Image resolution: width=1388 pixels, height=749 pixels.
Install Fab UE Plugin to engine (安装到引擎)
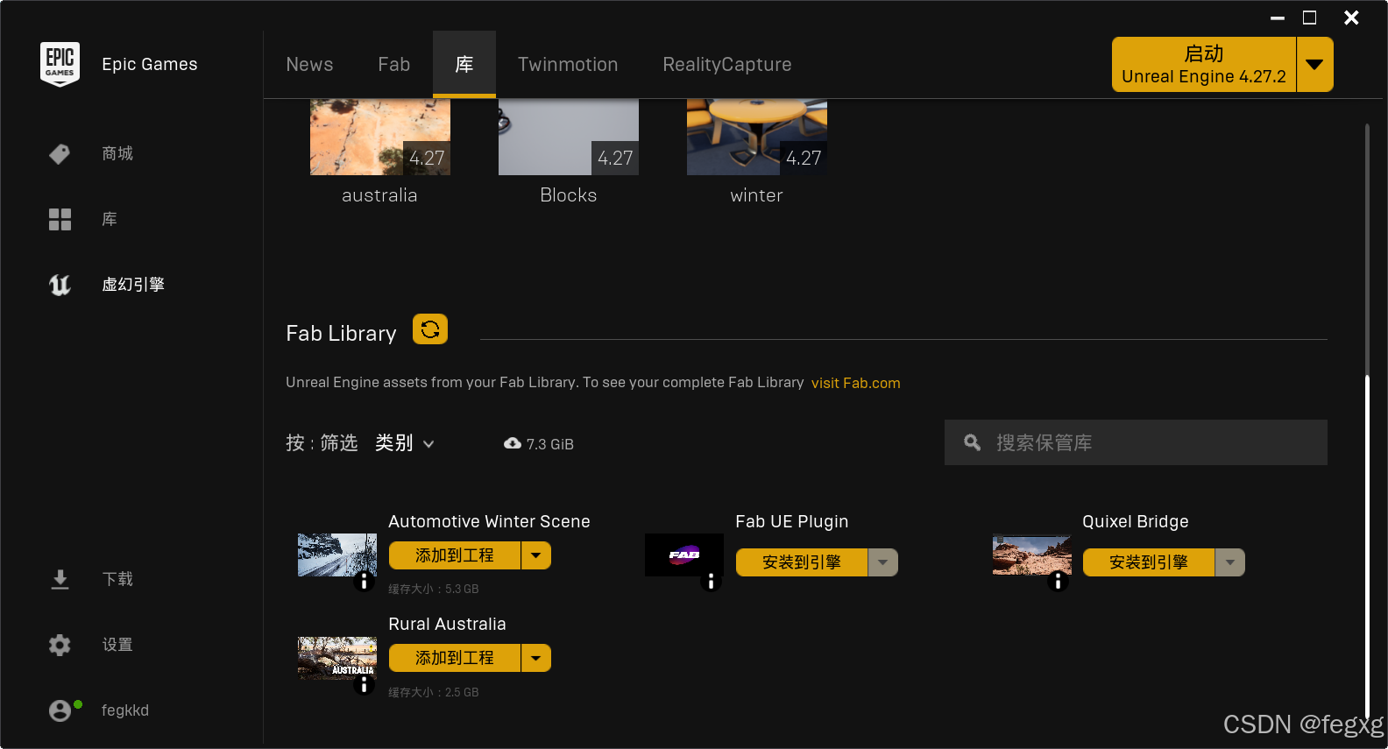pos(802,562)
